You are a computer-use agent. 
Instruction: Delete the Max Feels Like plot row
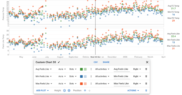click(x=146, y=83)
